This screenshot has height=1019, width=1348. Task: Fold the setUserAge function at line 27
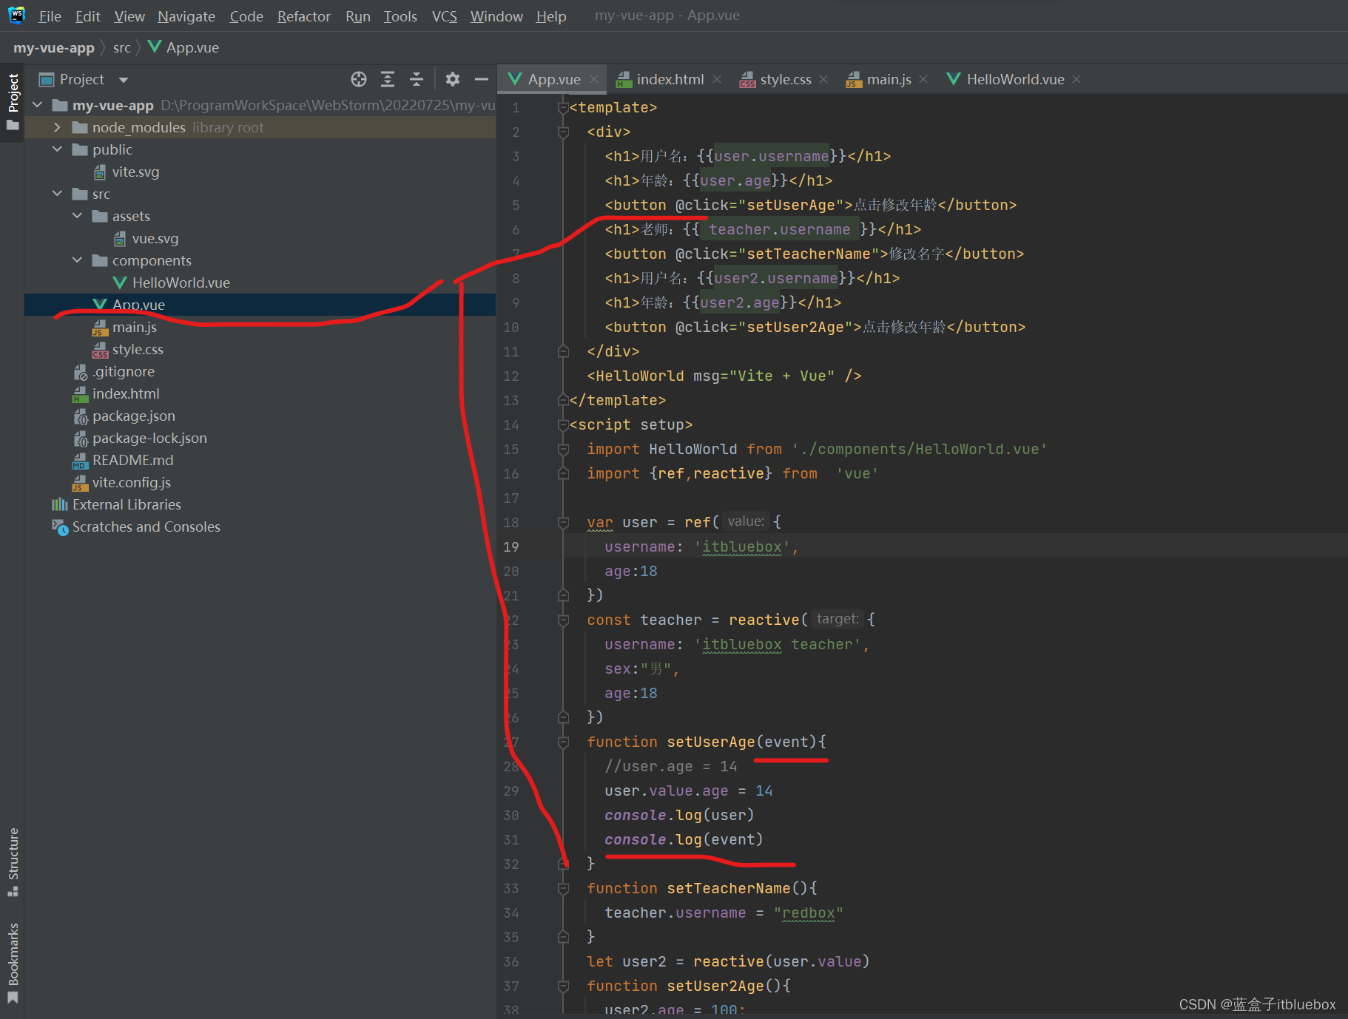(563, 742)
